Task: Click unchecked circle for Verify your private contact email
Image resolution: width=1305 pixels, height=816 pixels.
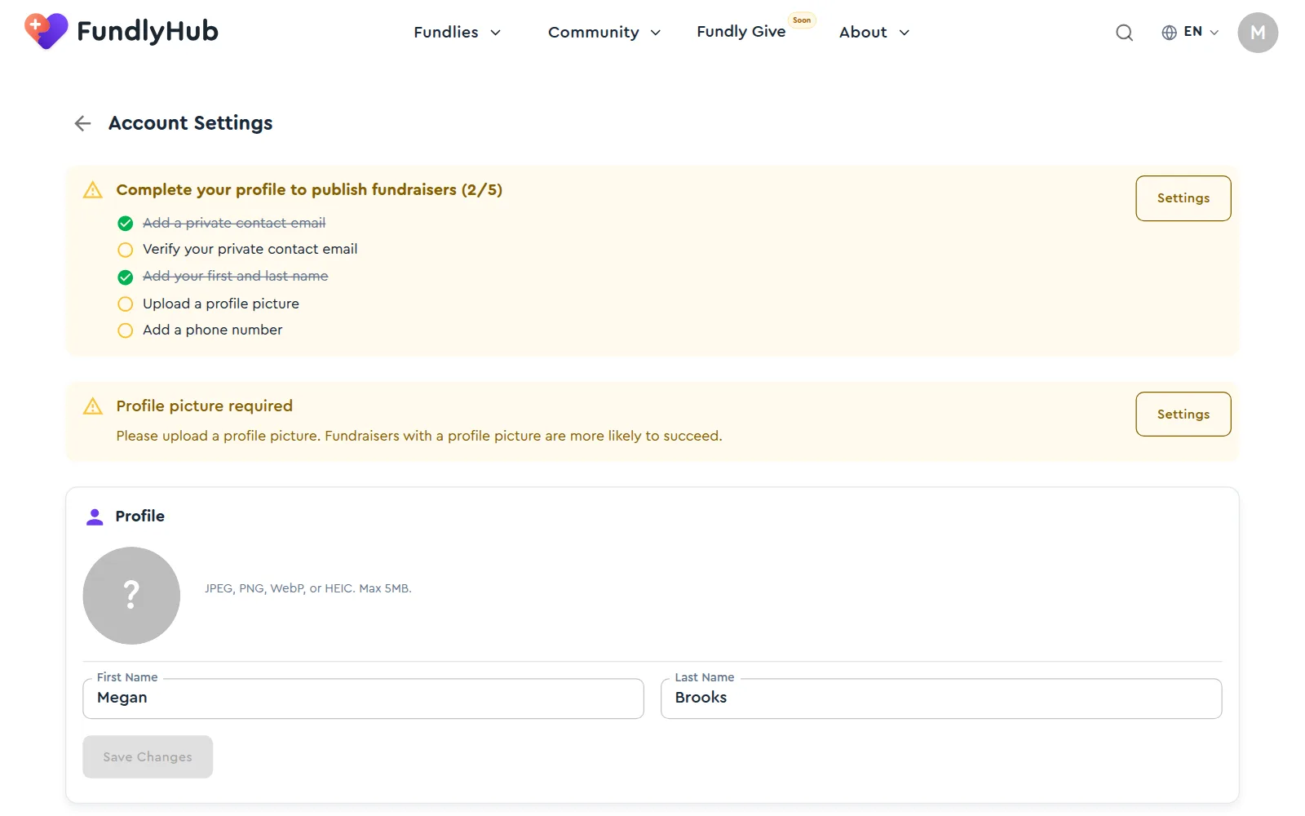Action: pos(125,250)
